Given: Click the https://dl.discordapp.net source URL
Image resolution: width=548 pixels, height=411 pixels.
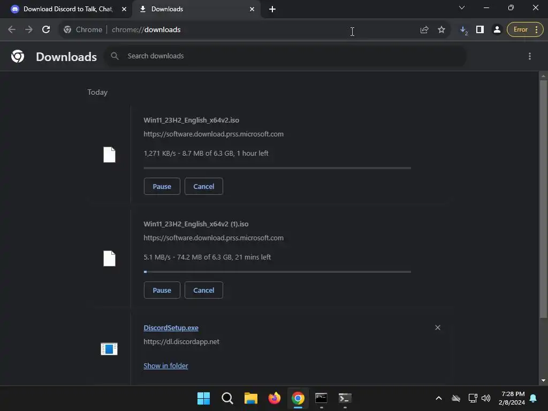Looking at the screenshot, I should click(x=181, y=342).
